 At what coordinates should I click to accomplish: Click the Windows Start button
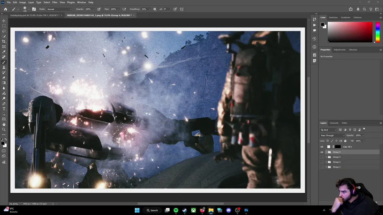[x=137, y=210]
